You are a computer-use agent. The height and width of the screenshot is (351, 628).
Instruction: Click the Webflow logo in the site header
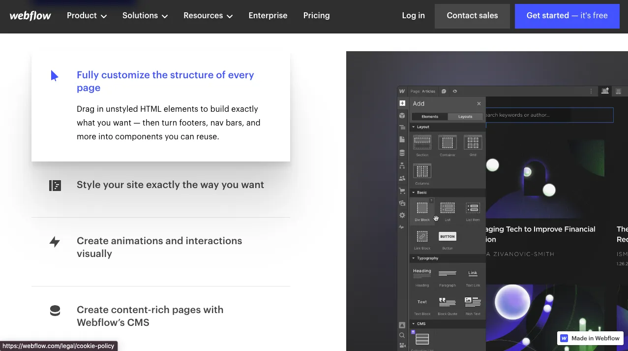[30, 16]
